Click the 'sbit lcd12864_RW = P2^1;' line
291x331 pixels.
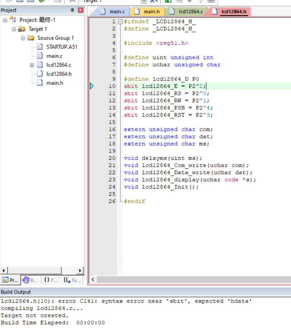(166, 101)
